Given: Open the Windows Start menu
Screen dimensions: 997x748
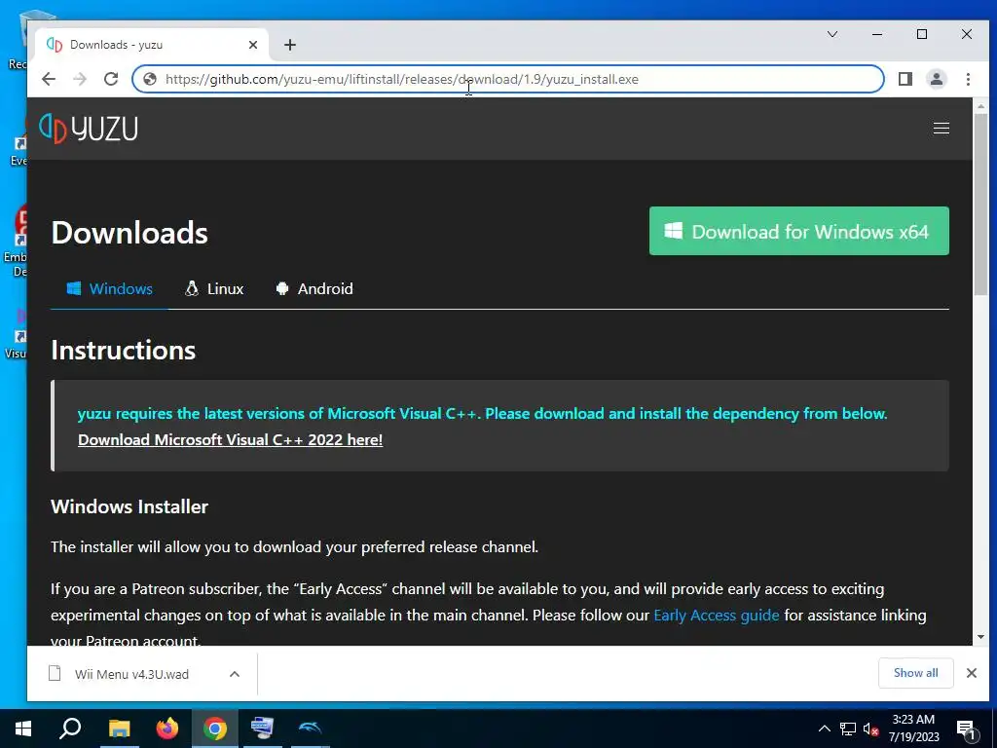Looking at the screenshot, I should [x=23, y=729].
